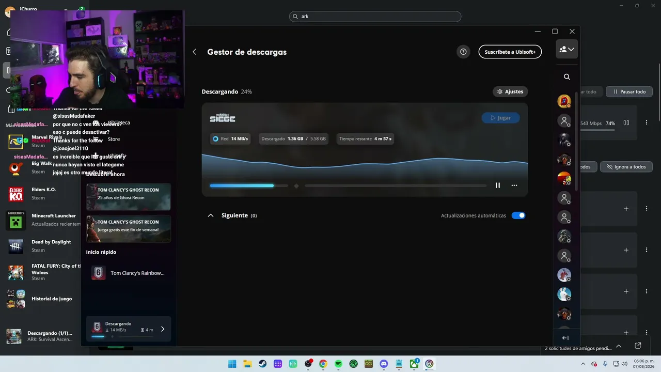The height and width of the screenshot is (372, 661).
Task: Pause the Rainbow Six Siege download
Action: click(x=498, y=185)
